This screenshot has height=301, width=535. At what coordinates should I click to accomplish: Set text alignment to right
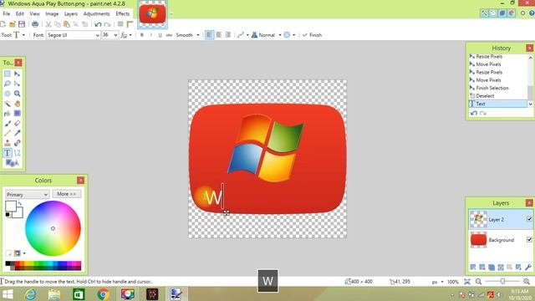click(228, 35)
